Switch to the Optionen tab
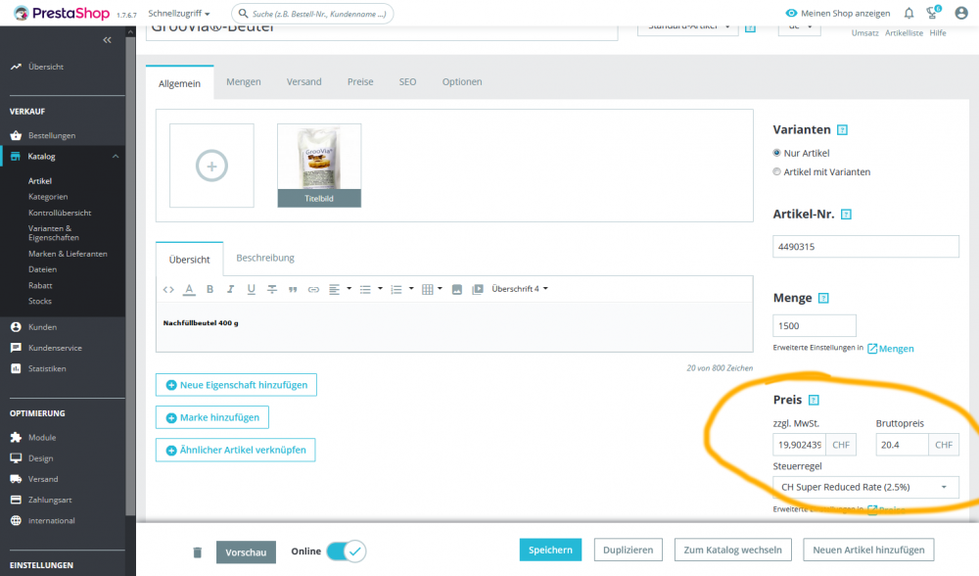 click(x=462, y=82)
